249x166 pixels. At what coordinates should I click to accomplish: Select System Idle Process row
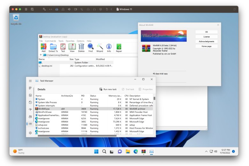[x=94, y=102]
